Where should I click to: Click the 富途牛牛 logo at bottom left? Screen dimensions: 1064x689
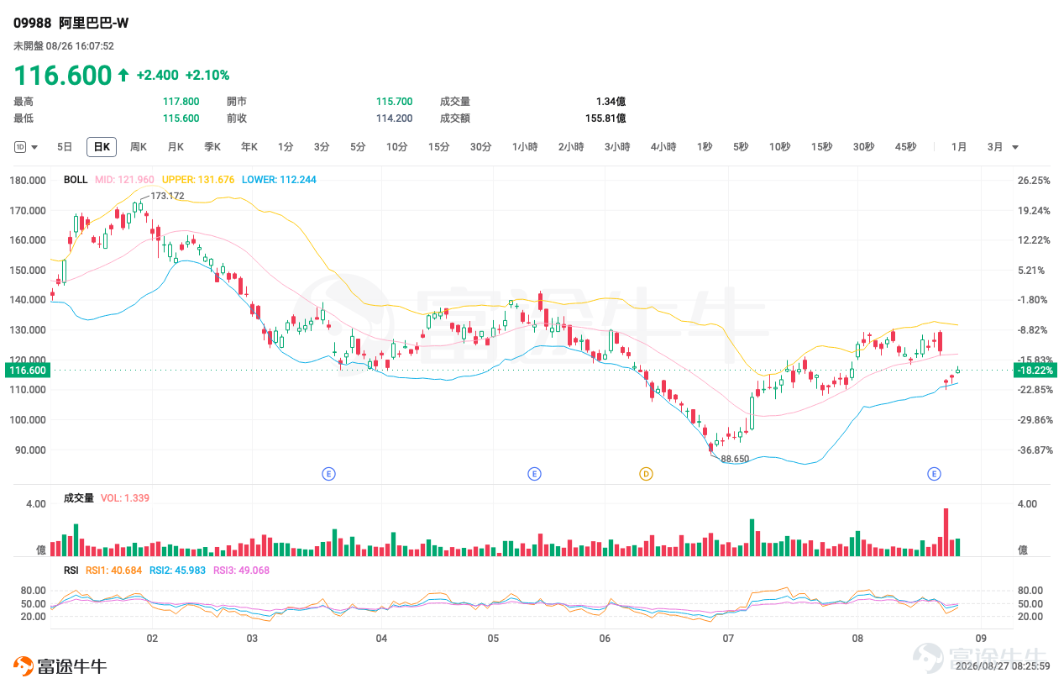coord(60,666)
